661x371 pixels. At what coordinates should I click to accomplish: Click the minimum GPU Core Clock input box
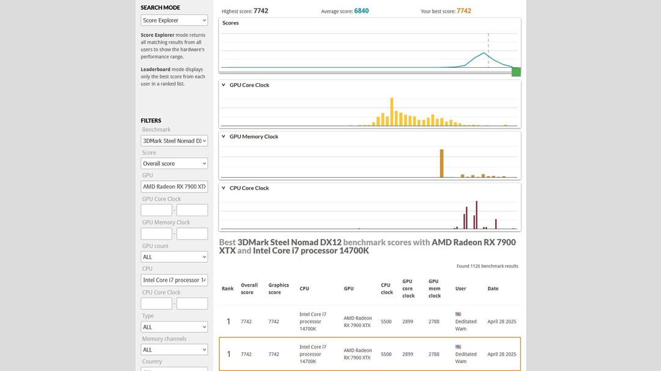click(x=157, y=210)
